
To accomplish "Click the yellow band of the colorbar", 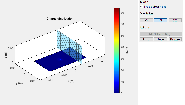I will click(x=117, y=37).
